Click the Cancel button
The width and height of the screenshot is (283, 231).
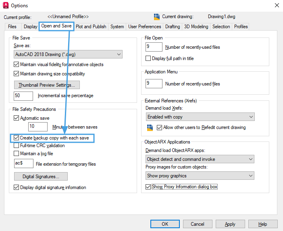(198, 224)
